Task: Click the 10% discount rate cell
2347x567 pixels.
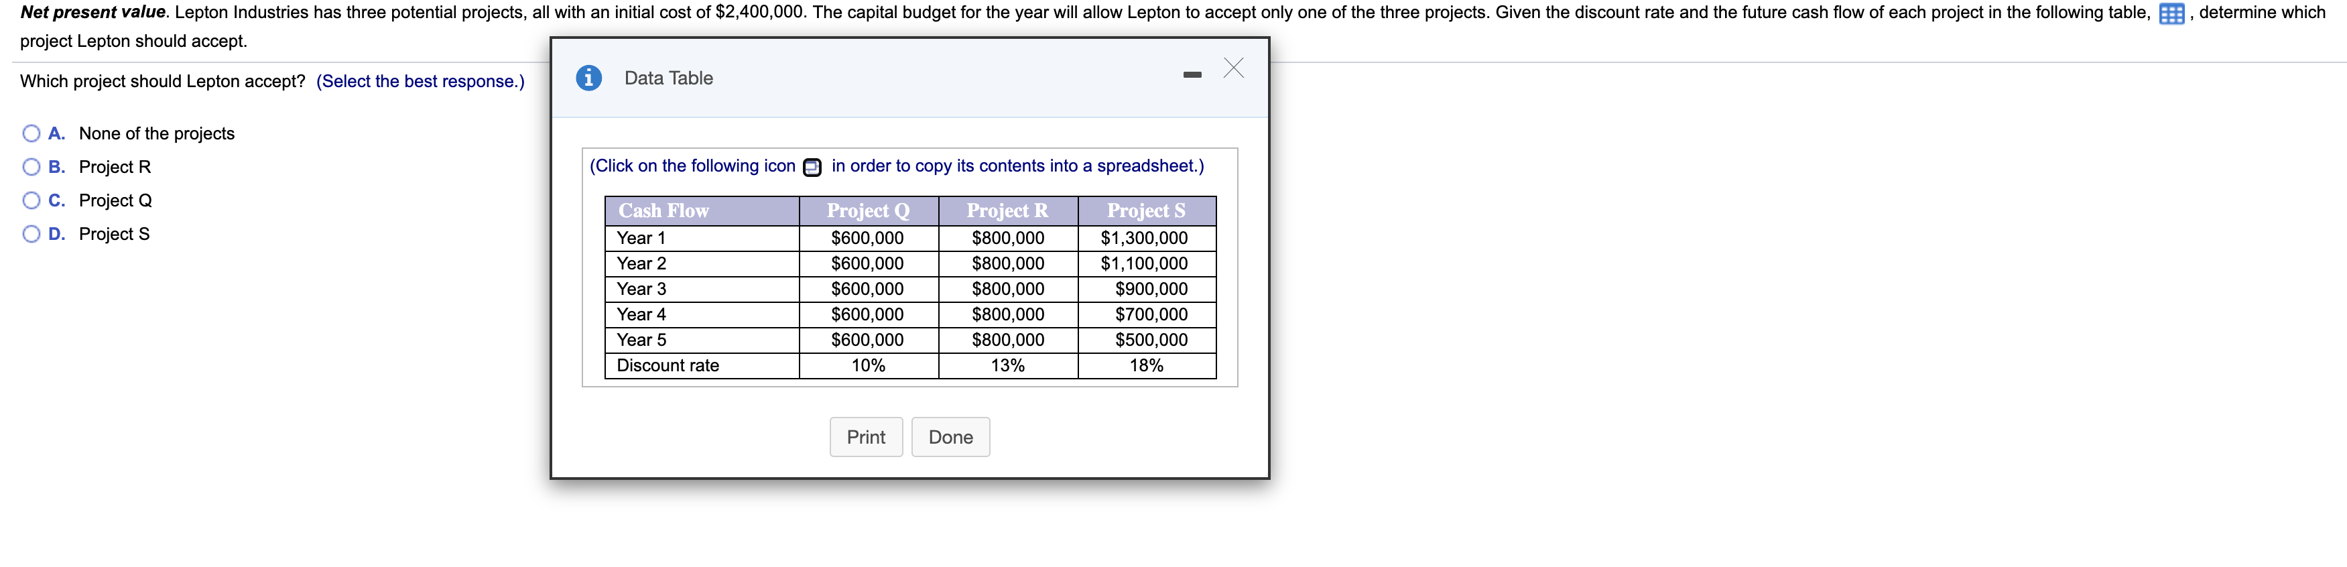Action: (x=869, y=365)
